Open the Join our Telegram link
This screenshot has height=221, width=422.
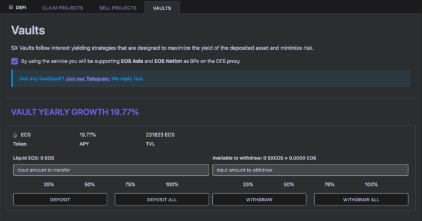(x=88, y=79)
